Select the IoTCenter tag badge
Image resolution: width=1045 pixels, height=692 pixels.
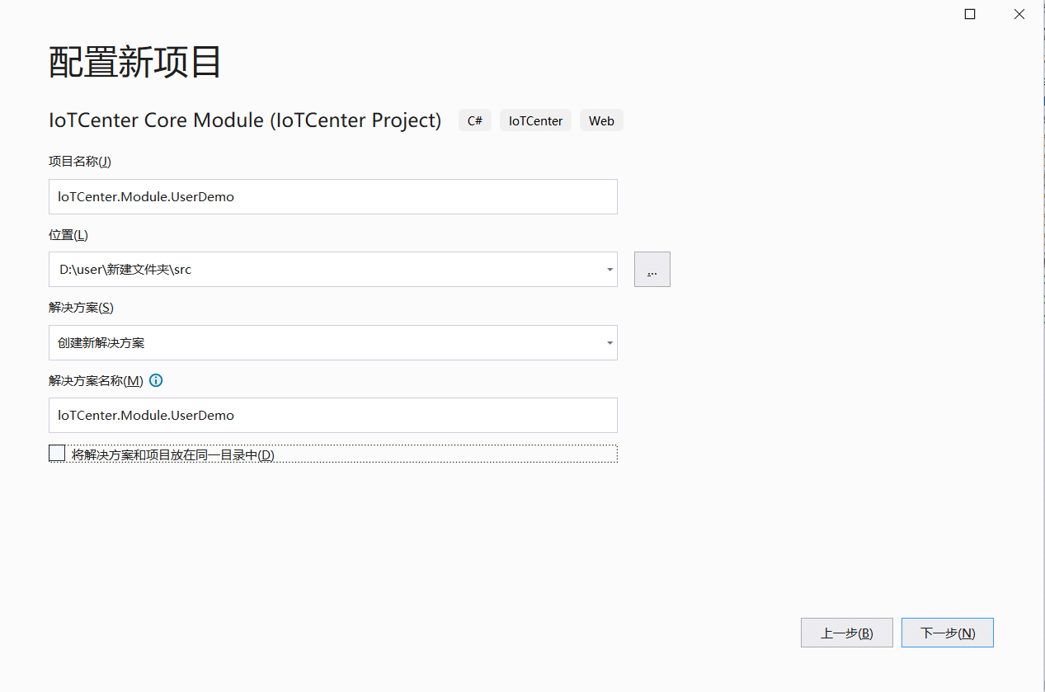click(535, 120)
